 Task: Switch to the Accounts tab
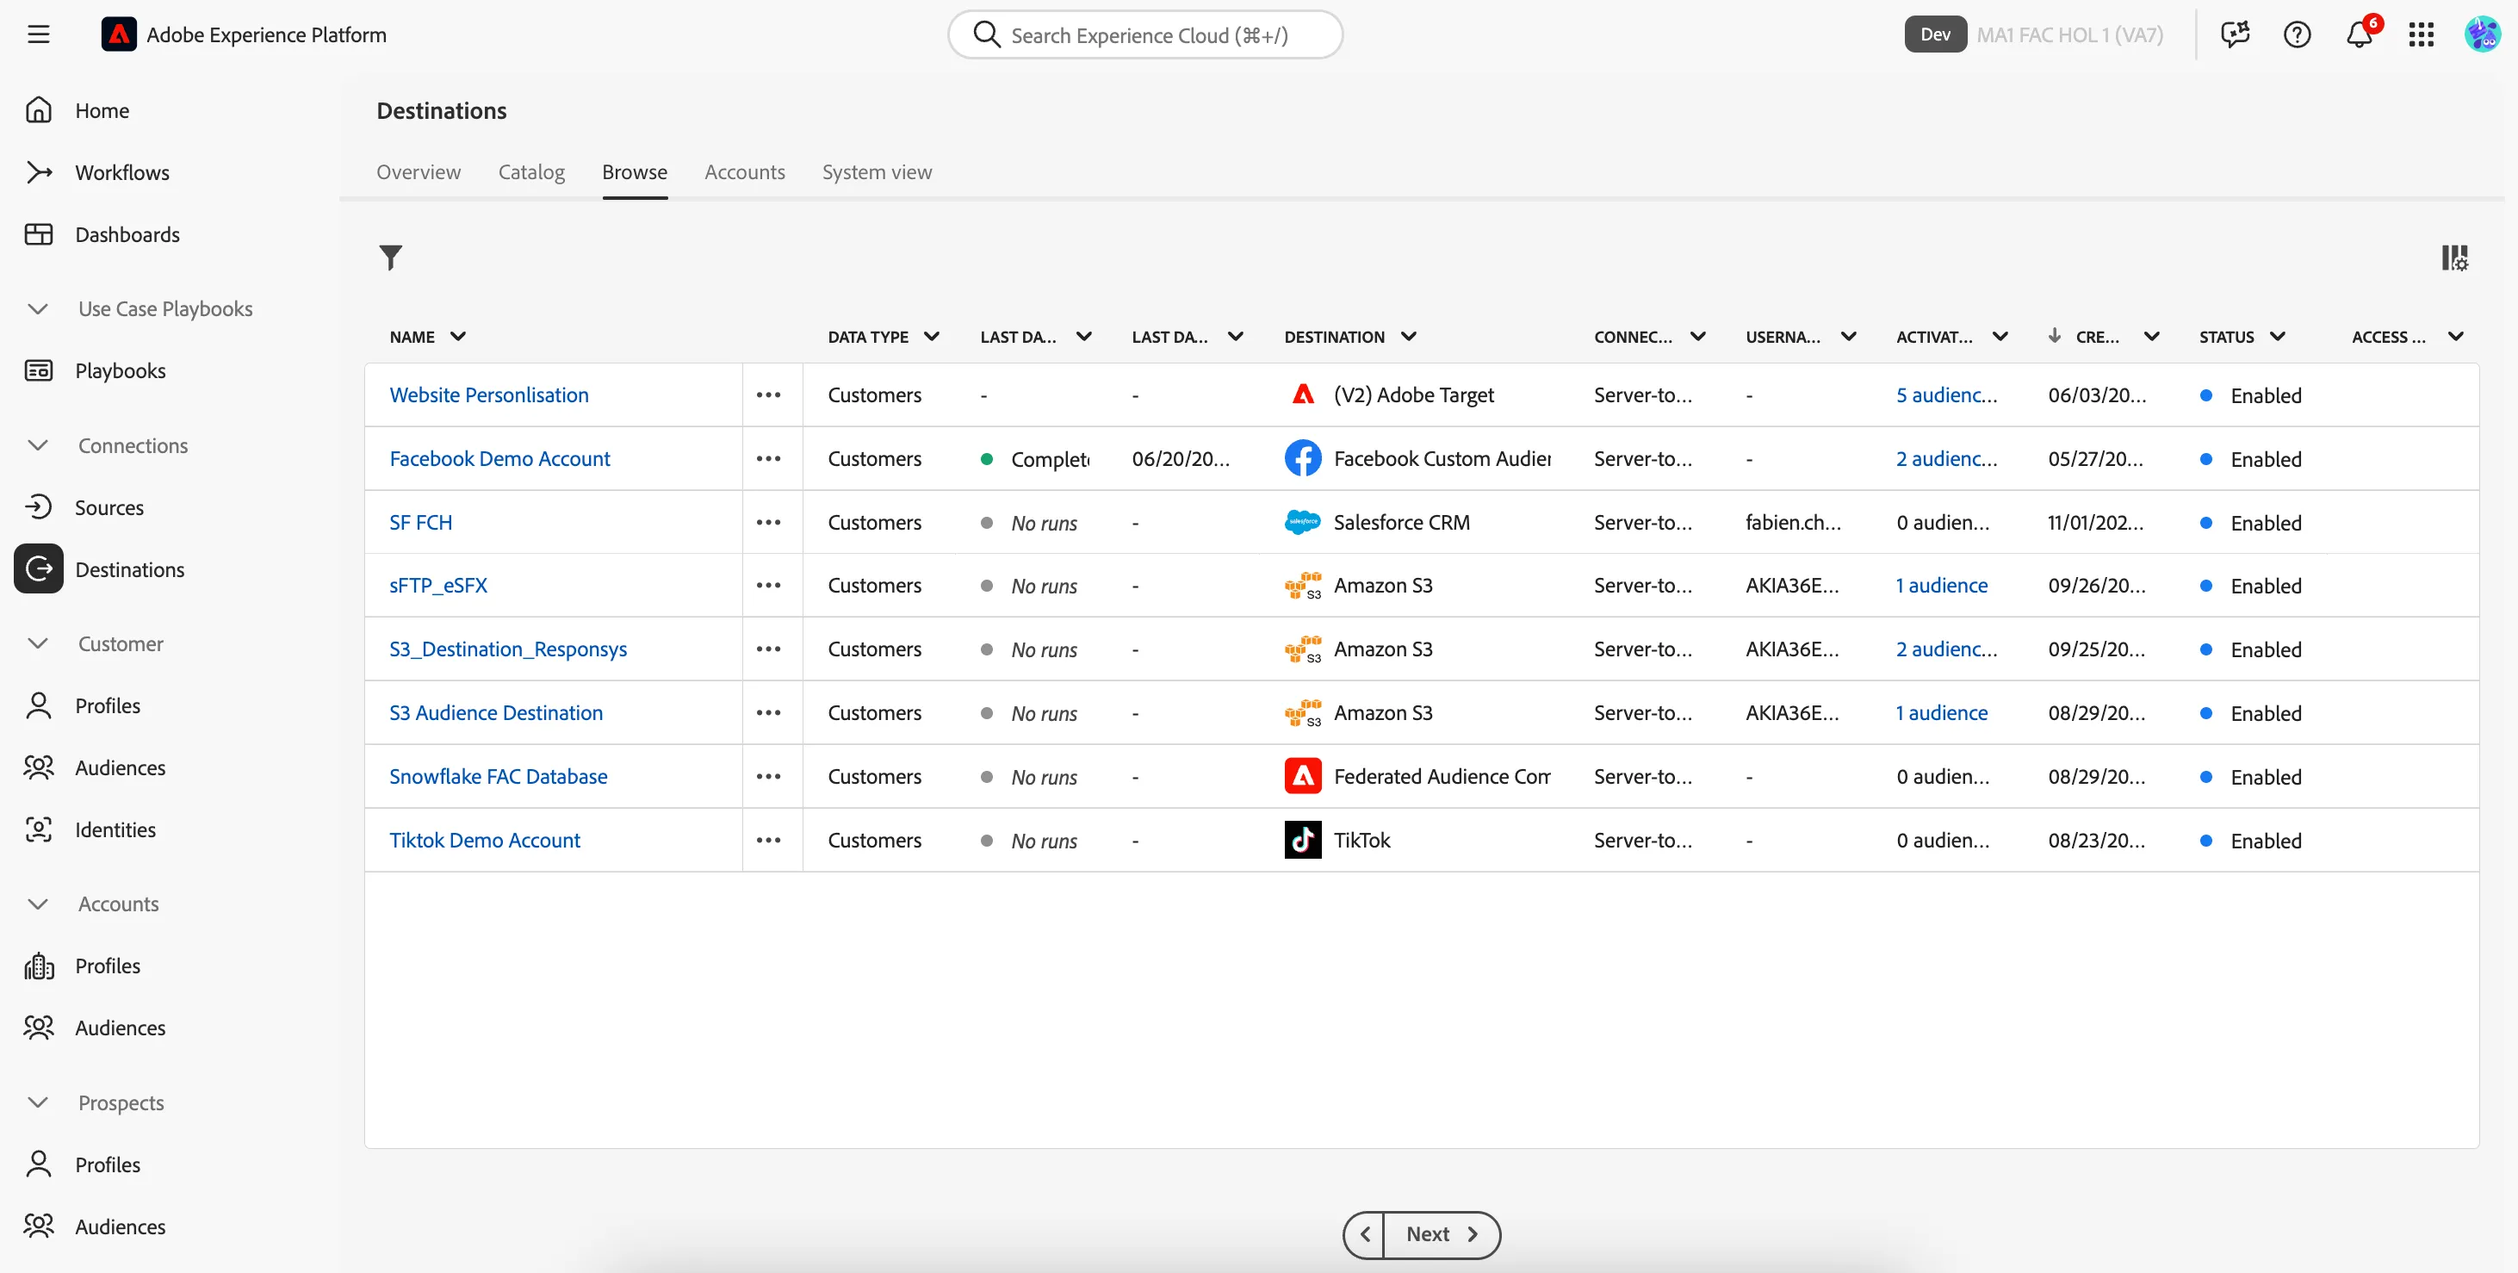tap(744, 172)
